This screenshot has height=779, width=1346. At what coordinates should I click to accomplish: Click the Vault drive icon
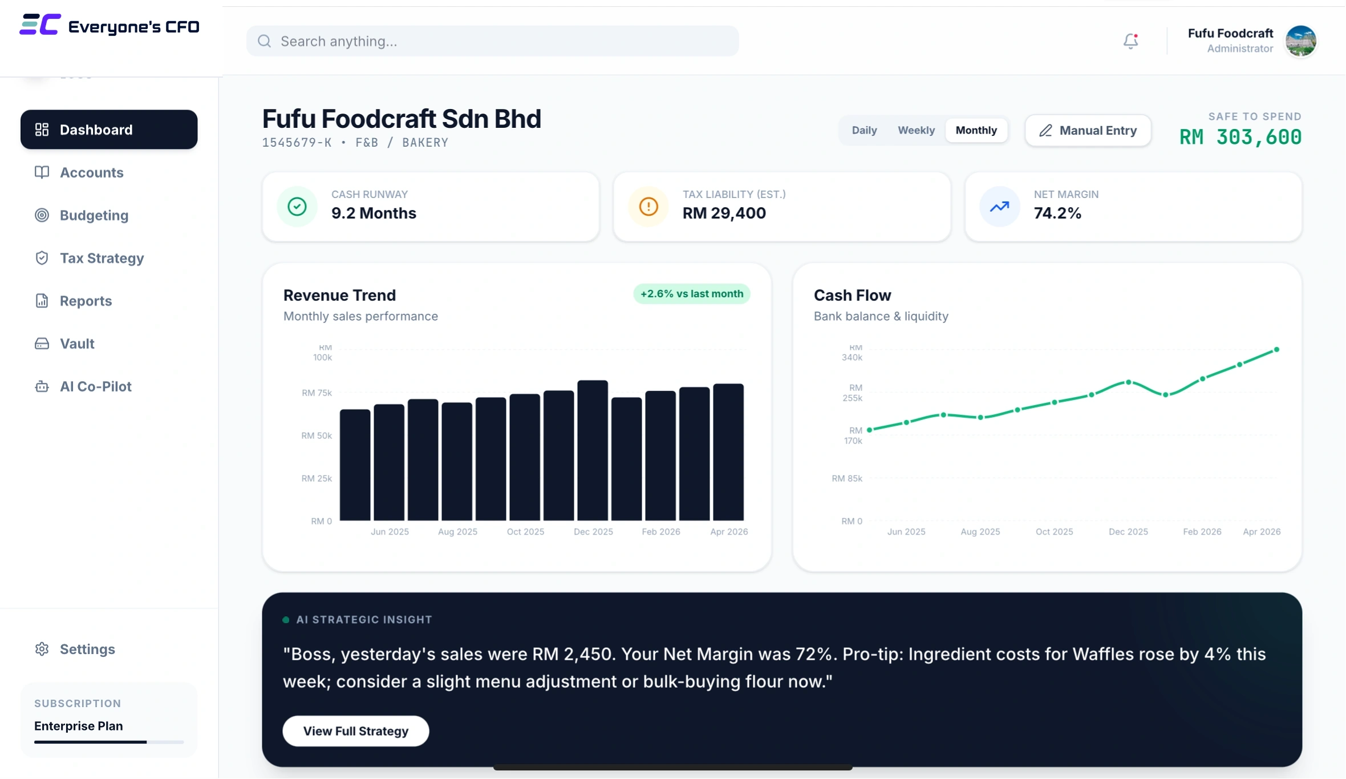coord(42,344)
